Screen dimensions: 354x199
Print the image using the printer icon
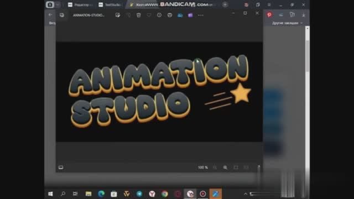click(170, 15)
